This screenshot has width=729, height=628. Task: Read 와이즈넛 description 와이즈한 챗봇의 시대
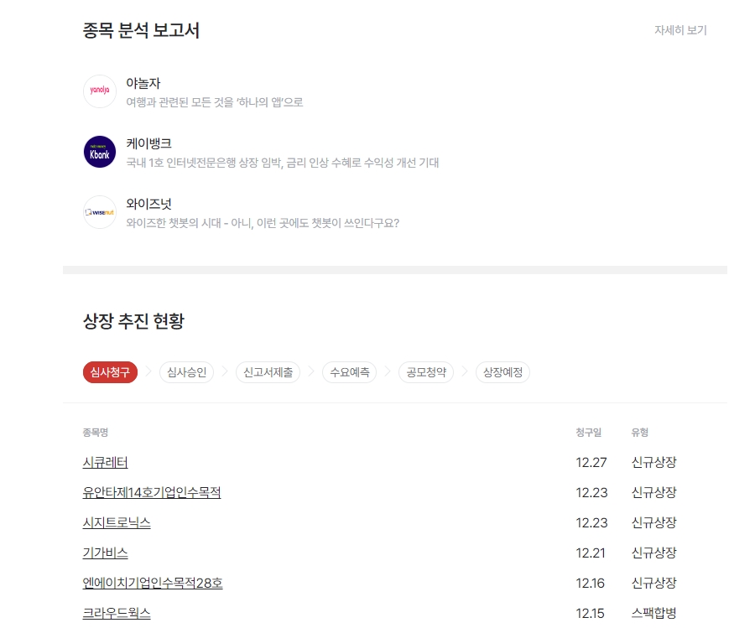tap(263, 223)
